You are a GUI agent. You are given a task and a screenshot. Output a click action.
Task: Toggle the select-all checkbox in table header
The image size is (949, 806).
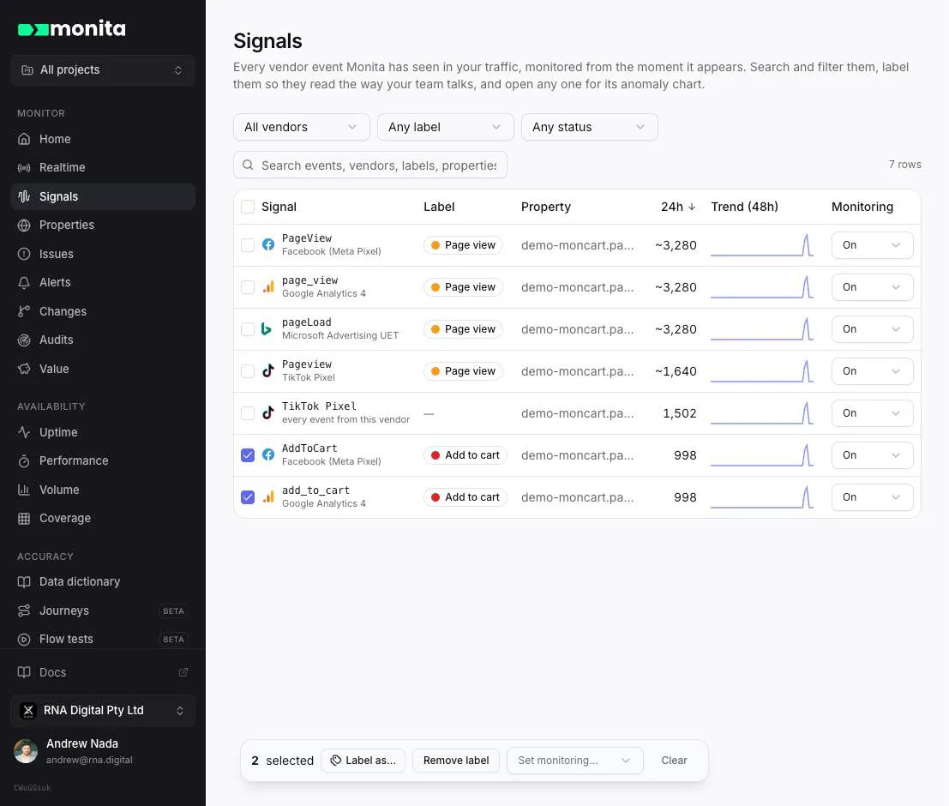[x=248, y=207]
